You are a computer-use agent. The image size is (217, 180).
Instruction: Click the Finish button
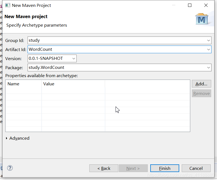(165, 168)
